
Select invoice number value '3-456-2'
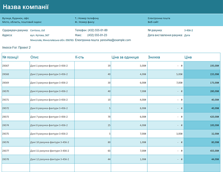pos(188,30)
